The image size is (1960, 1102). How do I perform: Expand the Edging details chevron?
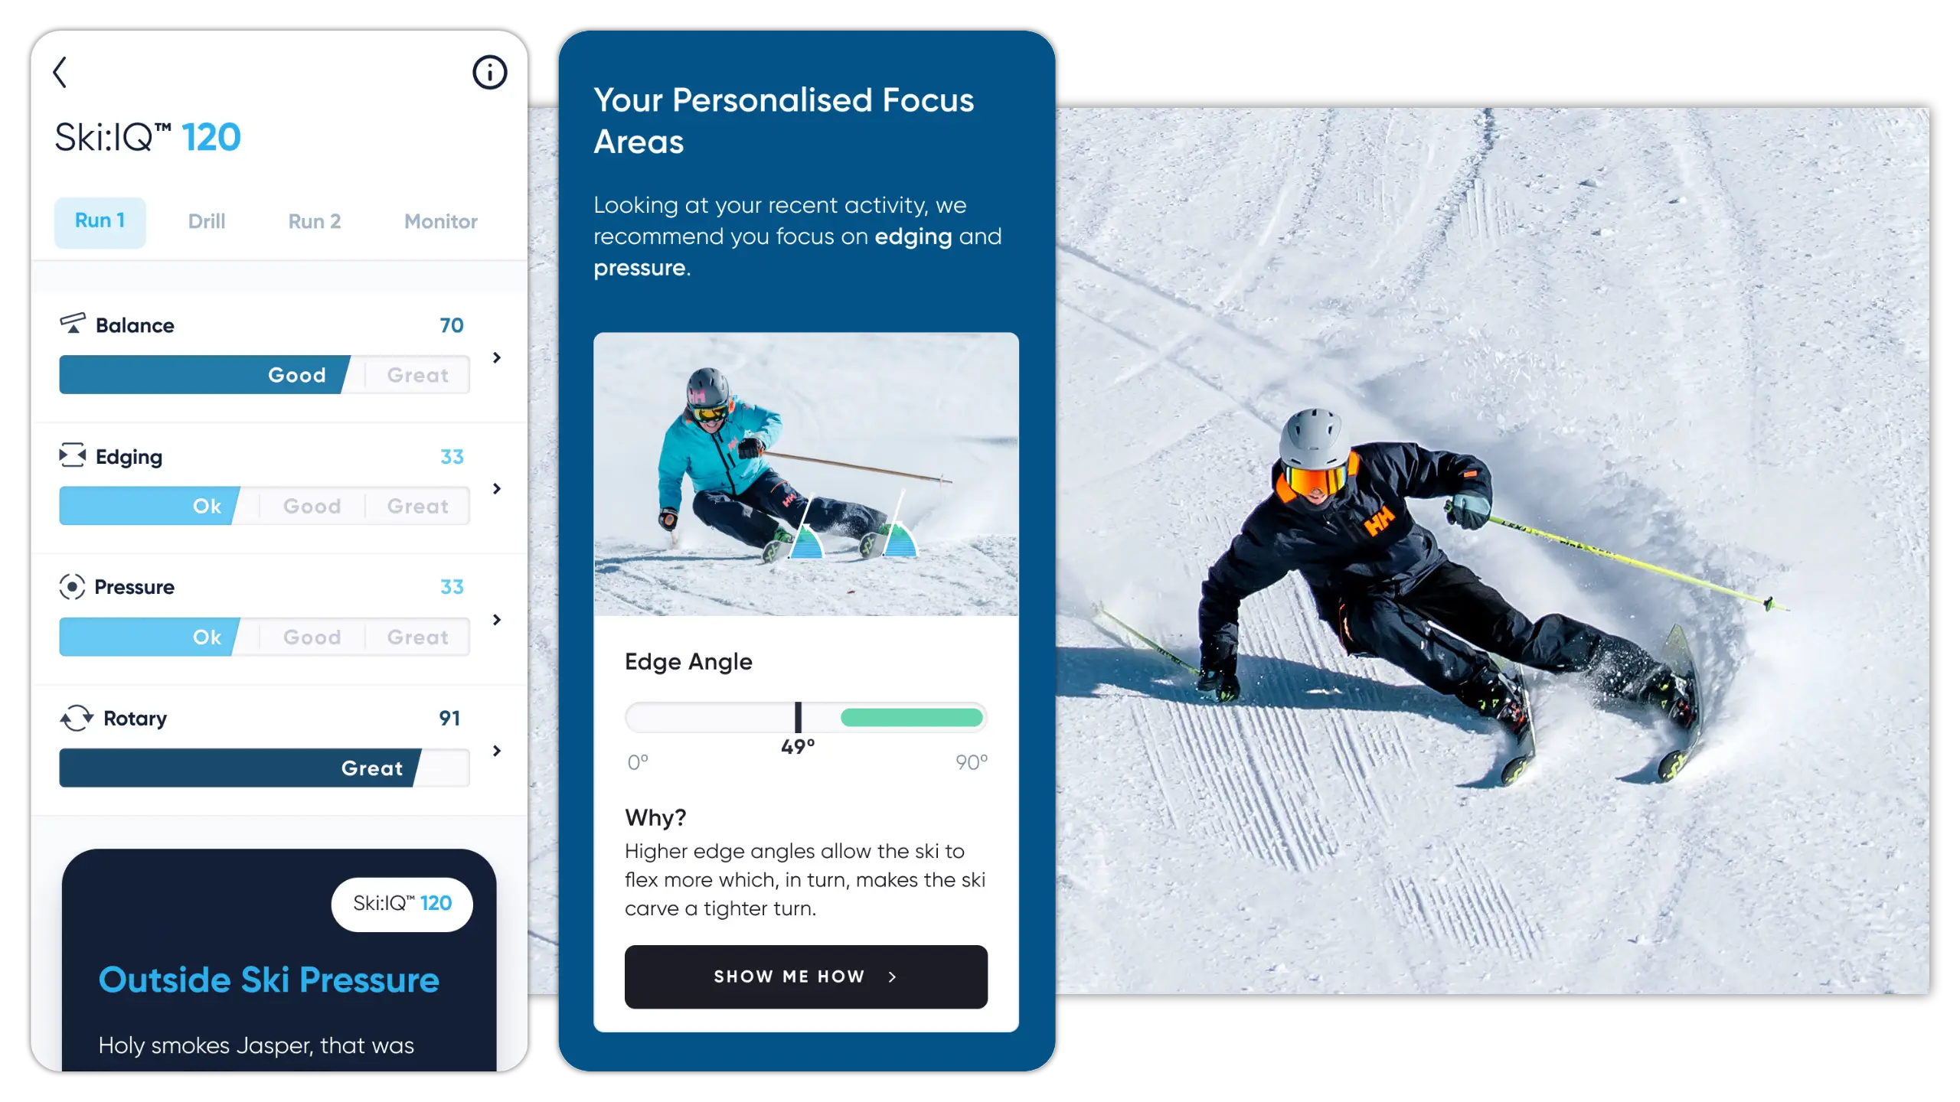point(497,488)
